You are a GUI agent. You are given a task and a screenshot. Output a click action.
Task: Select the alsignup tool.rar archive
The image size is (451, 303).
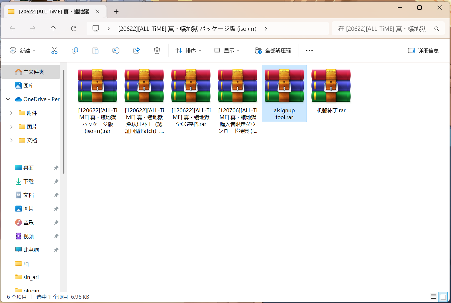coord(284,93)
